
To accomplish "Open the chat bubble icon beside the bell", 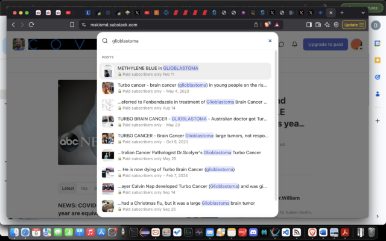I will point(282,44).
